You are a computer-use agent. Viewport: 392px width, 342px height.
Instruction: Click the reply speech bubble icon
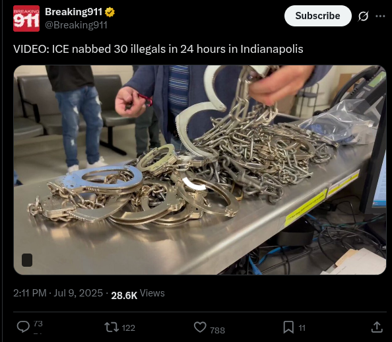23,327
